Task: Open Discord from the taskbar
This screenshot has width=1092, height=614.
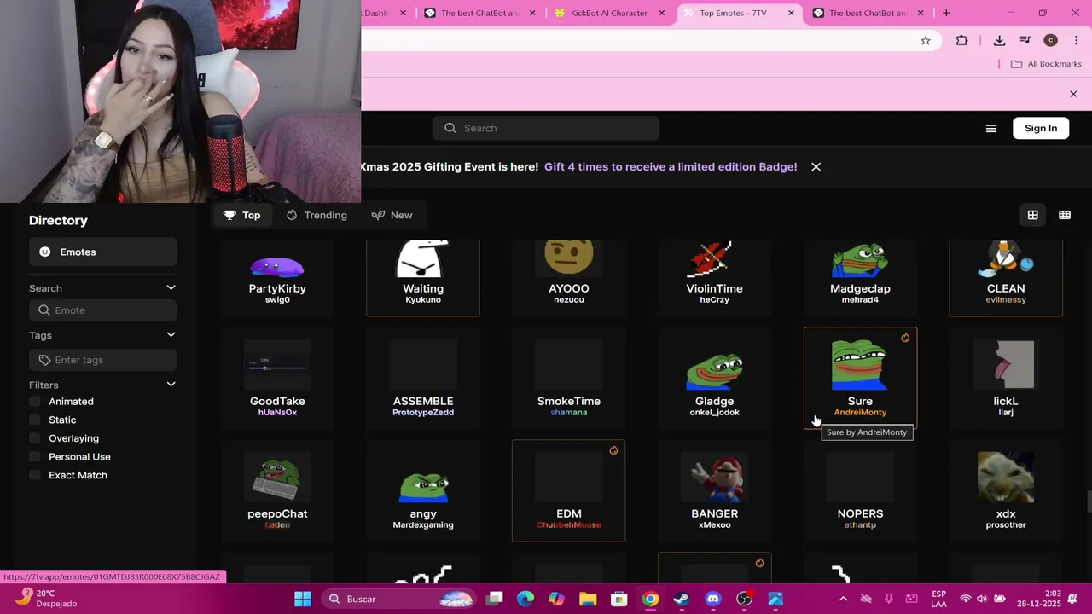Action: 713,599
